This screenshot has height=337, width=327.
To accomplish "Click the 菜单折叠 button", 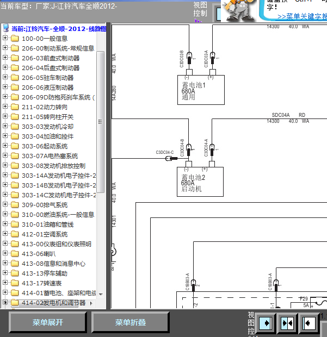I will [130, 322].
